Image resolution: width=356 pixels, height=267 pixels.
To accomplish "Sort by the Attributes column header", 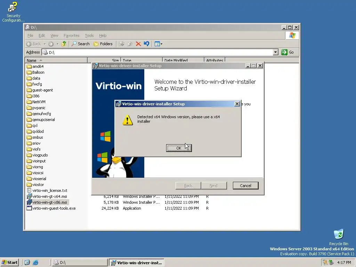I will click(215, 60).
